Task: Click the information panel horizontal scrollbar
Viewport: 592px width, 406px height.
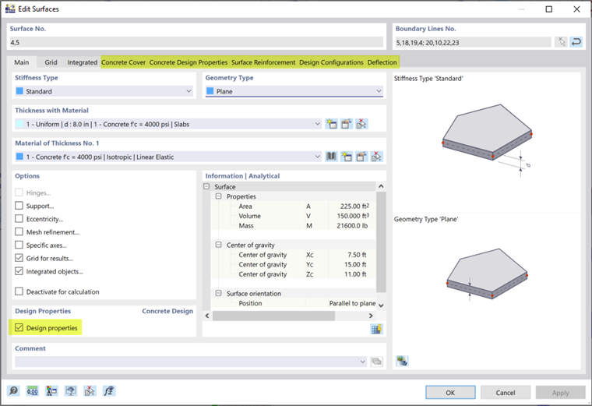Action: coord(273,316)
